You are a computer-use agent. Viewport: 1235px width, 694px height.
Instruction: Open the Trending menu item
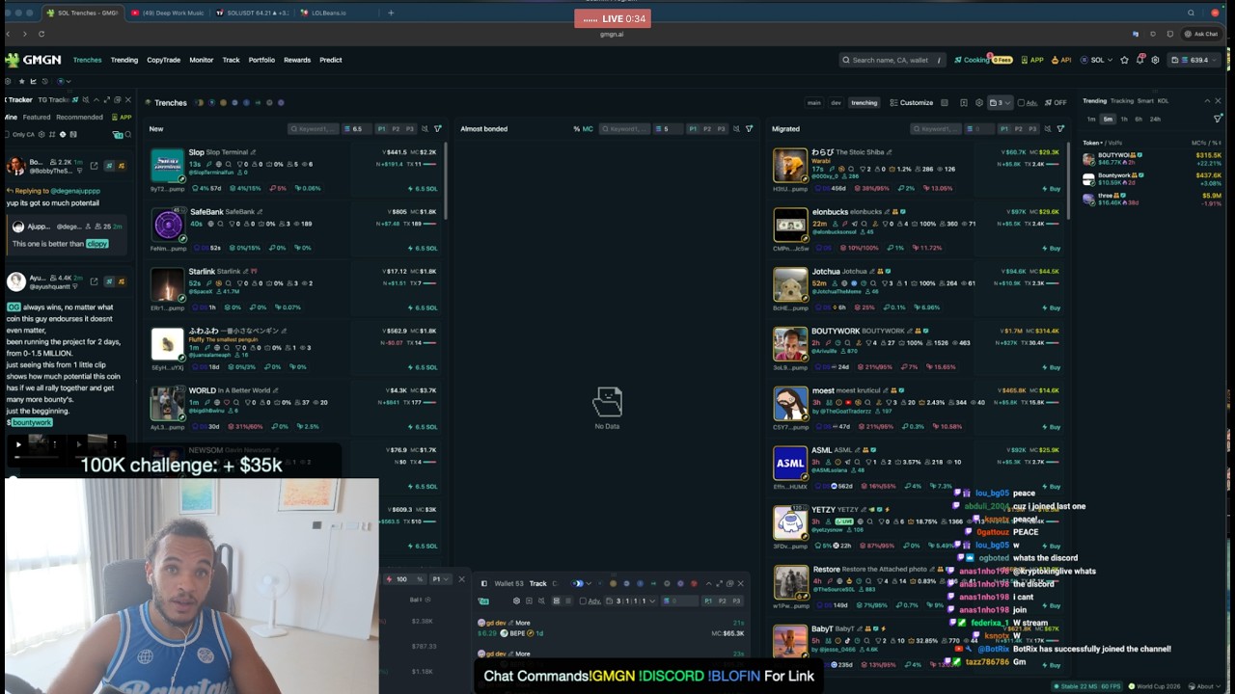pyautogui.click(x=123, y=60)
